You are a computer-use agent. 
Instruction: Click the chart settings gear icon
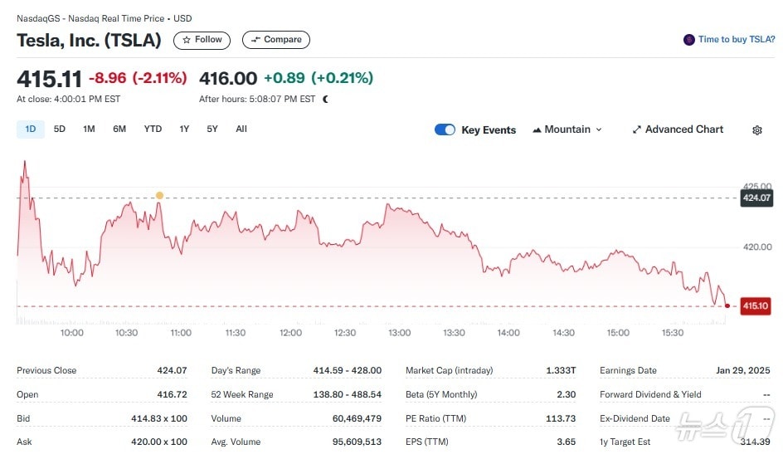[x=756, y=130]
